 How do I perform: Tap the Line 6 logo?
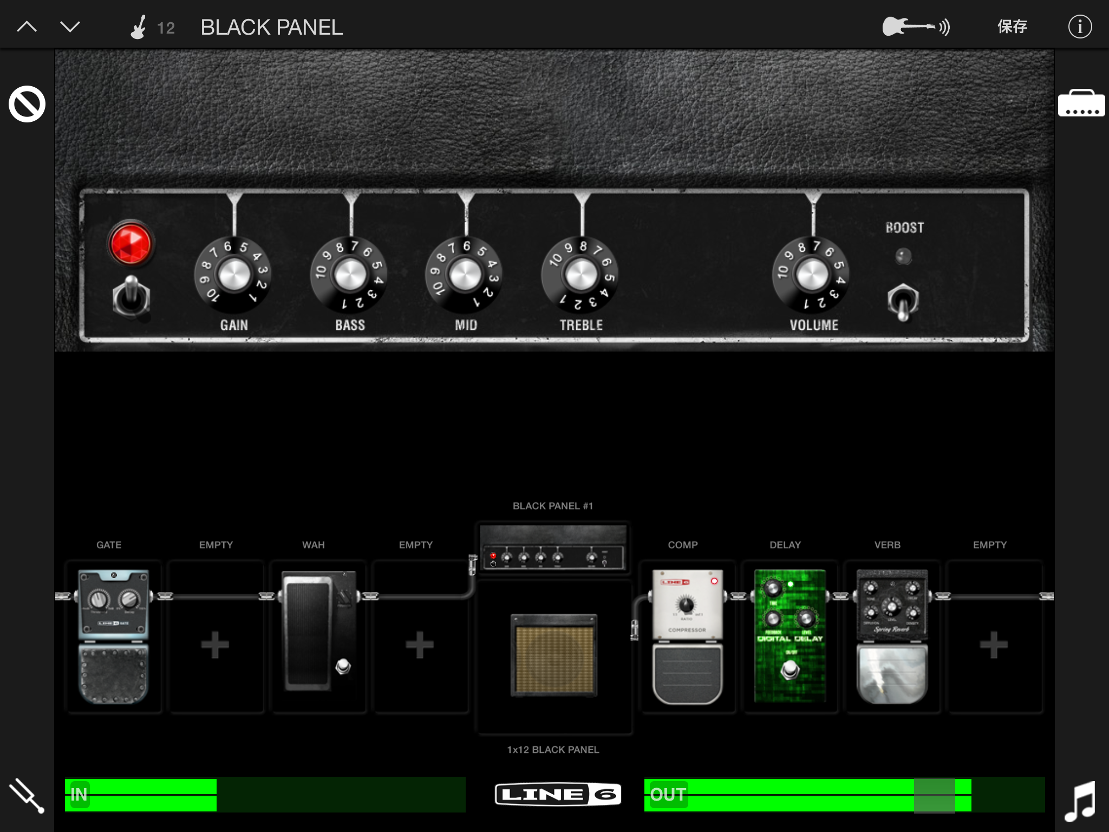coord(558,795)
